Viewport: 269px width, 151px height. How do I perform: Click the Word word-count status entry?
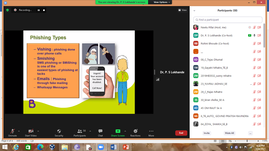pyautogui.click(x=22, y=141)
